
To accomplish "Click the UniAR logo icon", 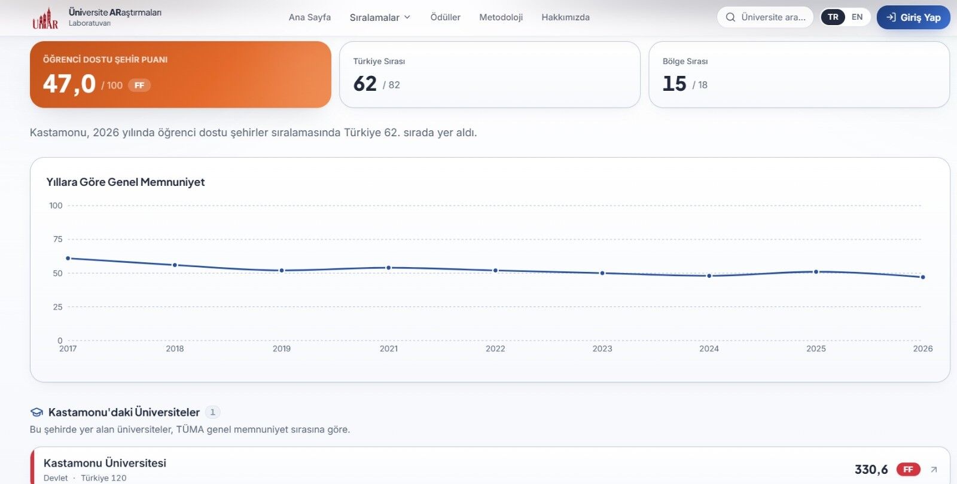I will click(x=45, y=18).
